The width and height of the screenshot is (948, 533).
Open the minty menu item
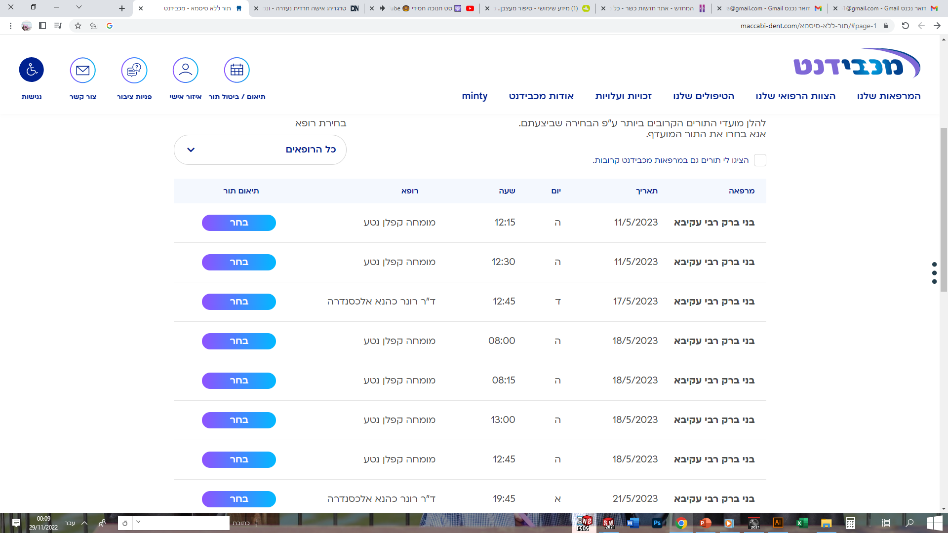tap(474, 96)
